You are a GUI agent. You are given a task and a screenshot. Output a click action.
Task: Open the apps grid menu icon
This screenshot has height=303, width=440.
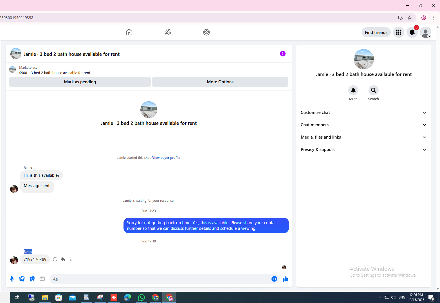click(x=399, y=32)
